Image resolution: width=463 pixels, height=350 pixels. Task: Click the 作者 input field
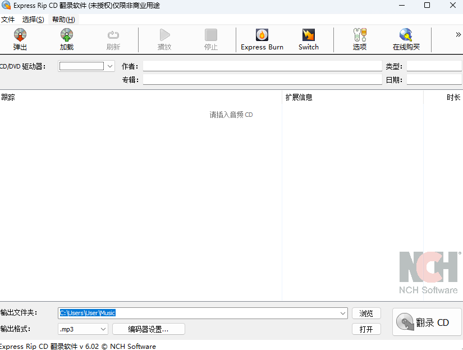pos(263,66)
